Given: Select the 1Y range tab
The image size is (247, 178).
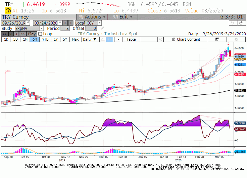Looking at the screenshot, I should tap(56, 39).
